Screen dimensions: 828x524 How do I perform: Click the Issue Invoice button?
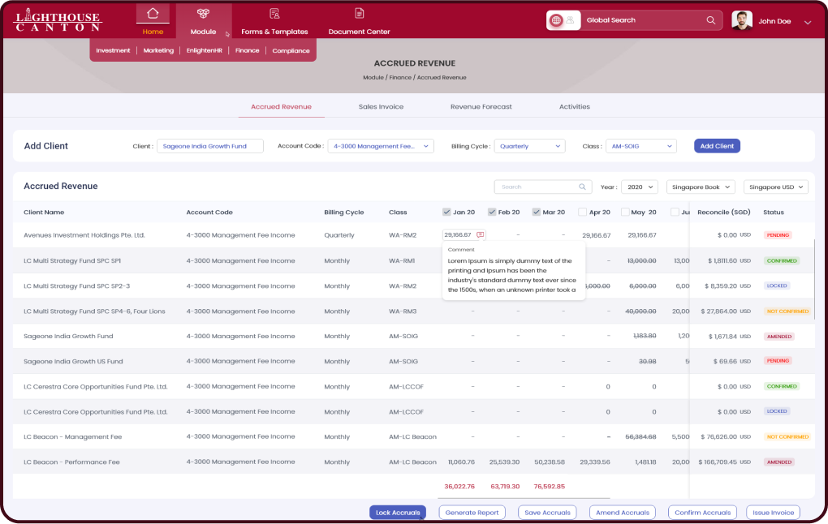pos(773,513)
